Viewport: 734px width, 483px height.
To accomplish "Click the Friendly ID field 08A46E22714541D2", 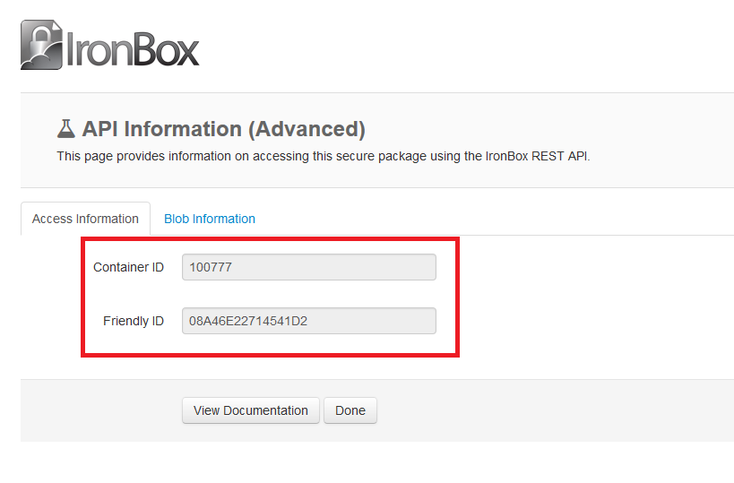I will (309, 321).
